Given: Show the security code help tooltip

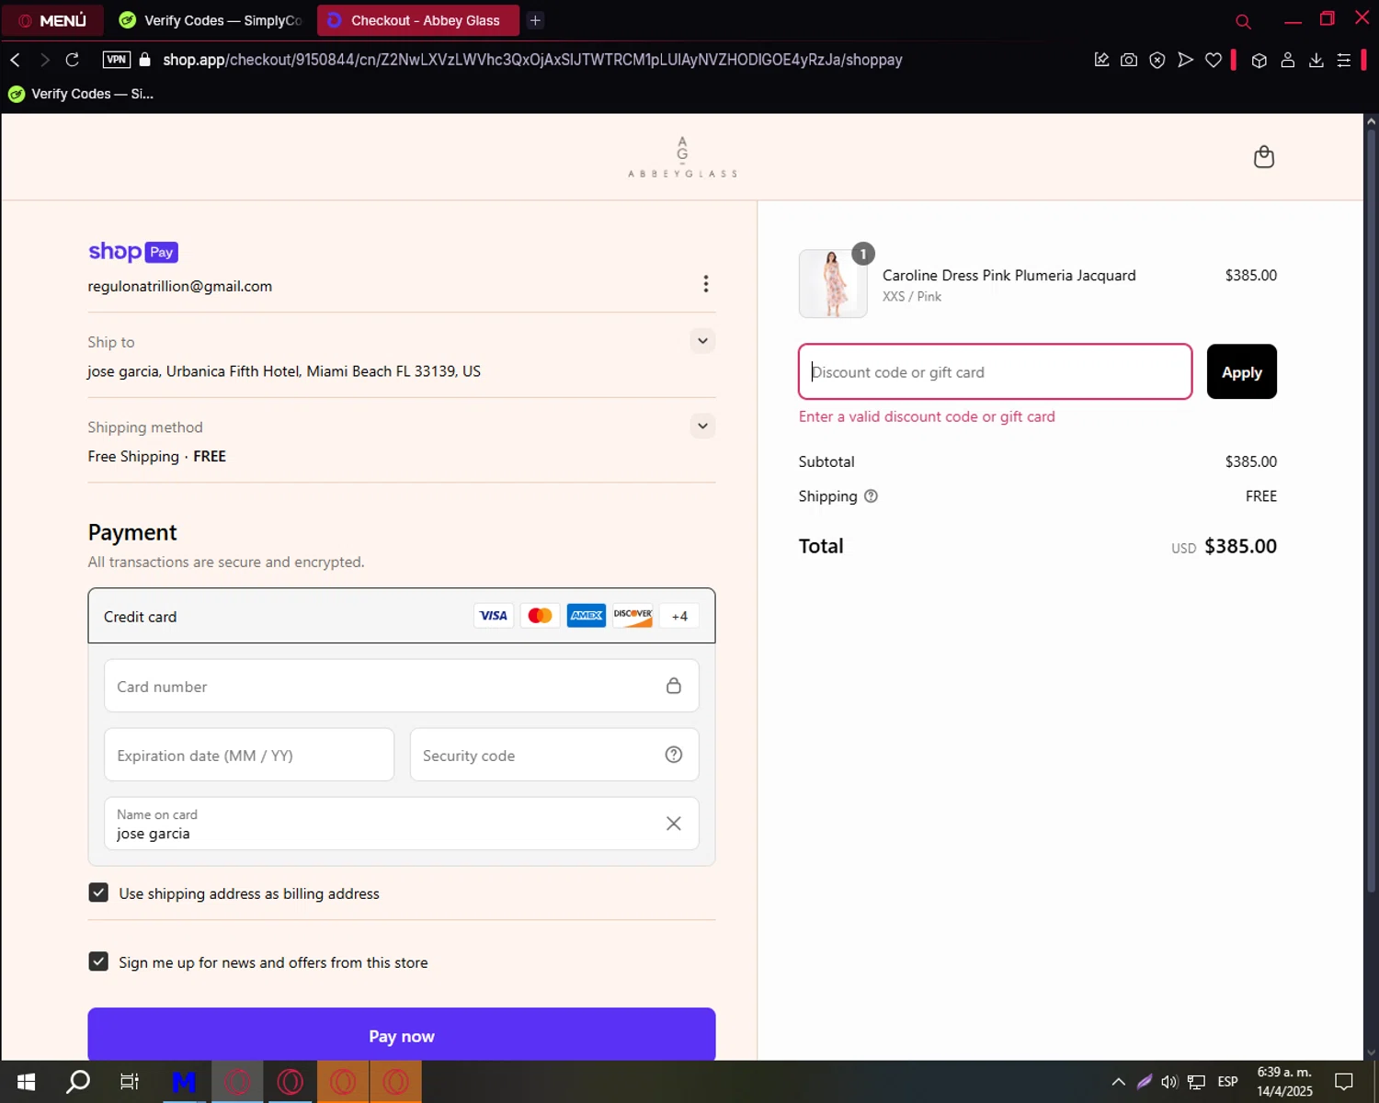Looking at the screenshot, I should tap(674, 755).
